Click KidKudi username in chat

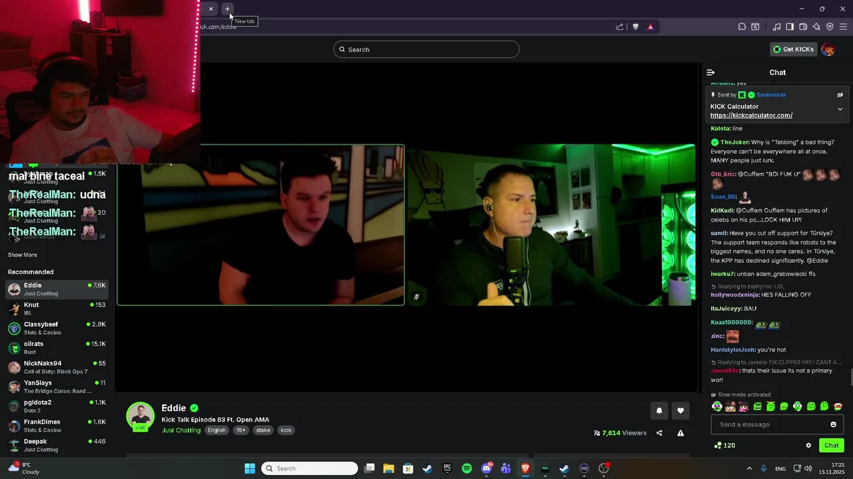721,211
